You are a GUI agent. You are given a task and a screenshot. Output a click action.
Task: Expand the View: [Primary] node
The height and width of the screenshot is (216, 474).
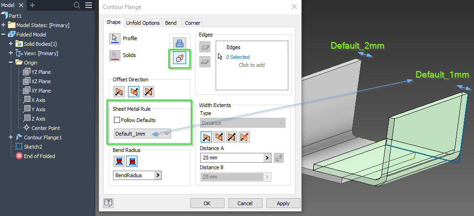[x=11, y=53]
